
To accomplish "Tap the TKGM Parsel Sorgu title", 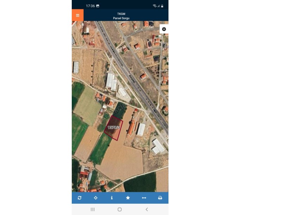I will click(121, 16).
